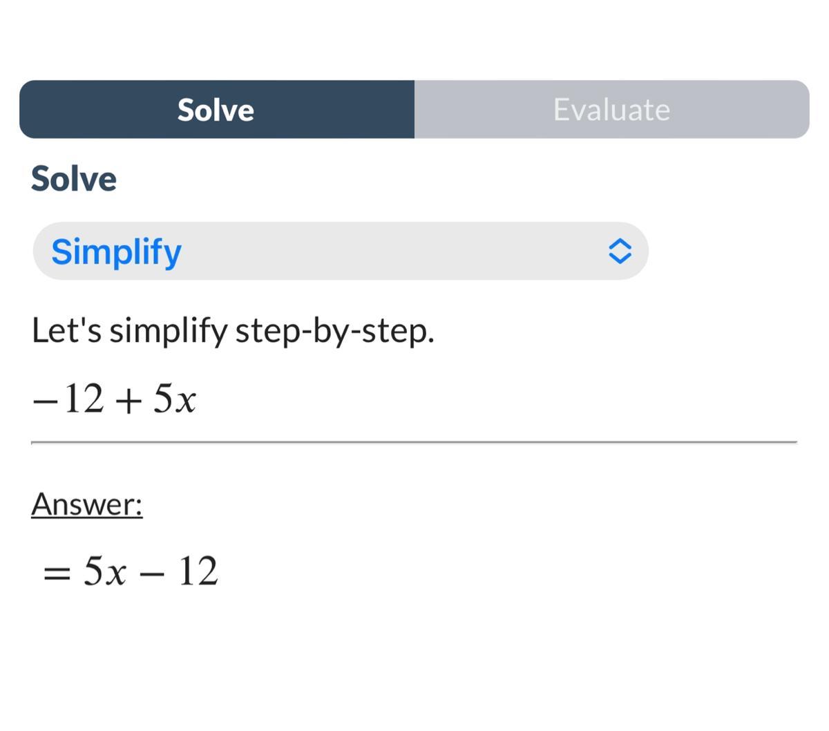Image resolution: width=829 pixels, height=731 pixels.
Task: Click the word "simplify" in the sentence
Action: pyautogui.click(x=169, y=331)
